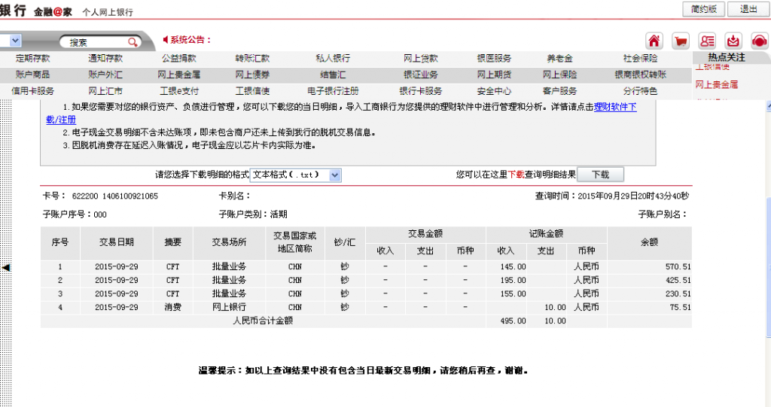Expand the download format dropdown

[x=335, y=175]
